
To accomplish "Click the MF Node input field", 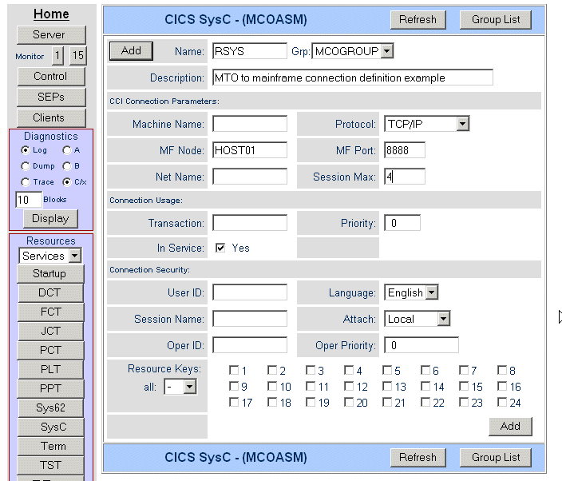I will [249, 150].
